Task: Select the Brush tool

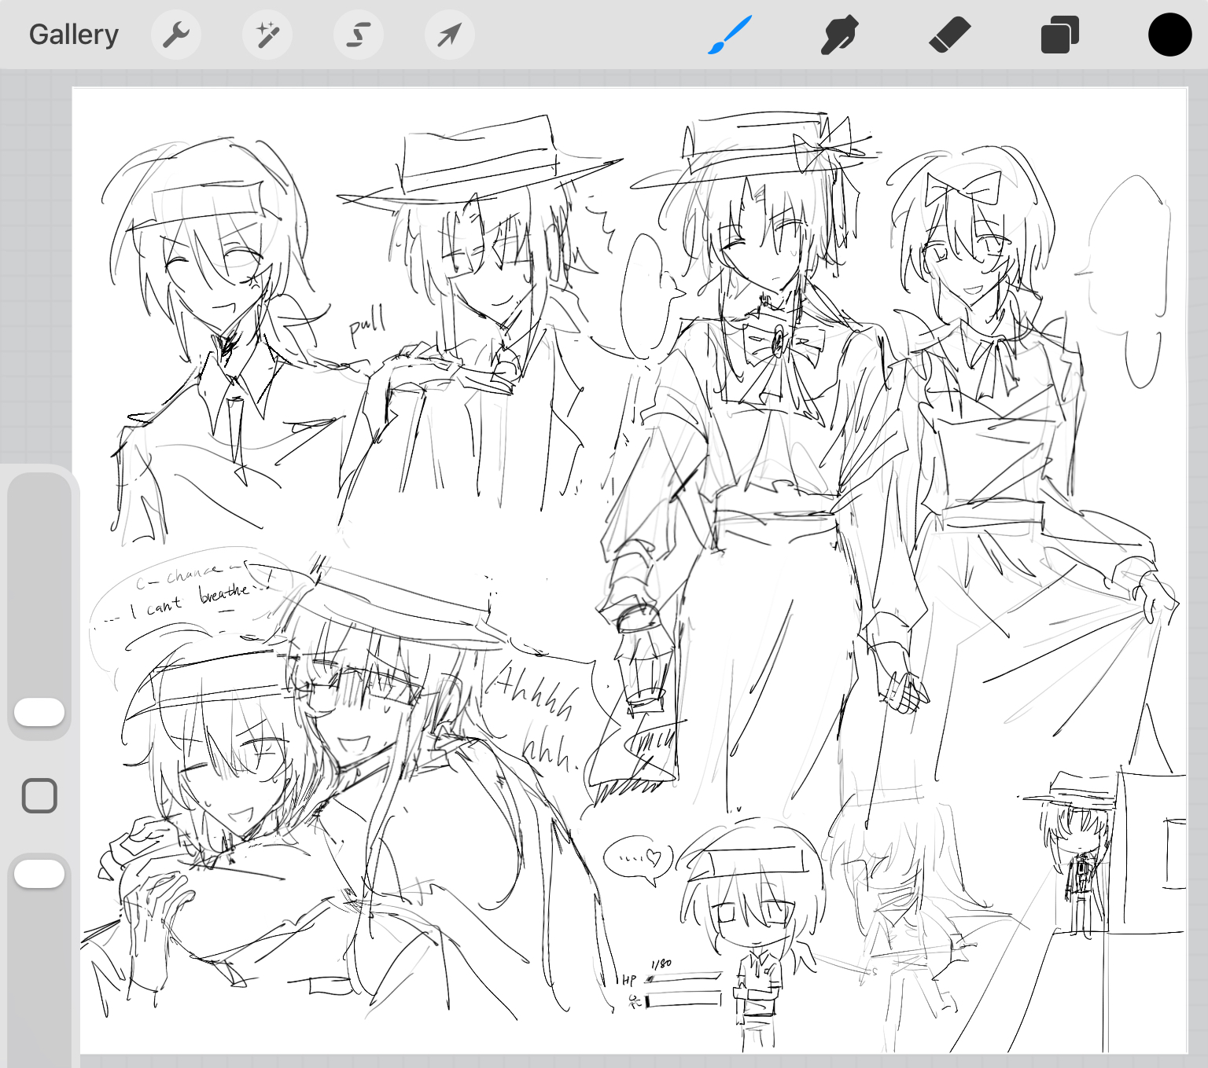Action: [x=730, y=35]
